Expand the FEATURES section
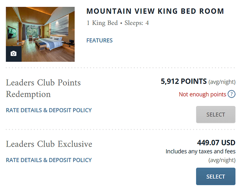The image size is (242, 192). click(99, 41)
